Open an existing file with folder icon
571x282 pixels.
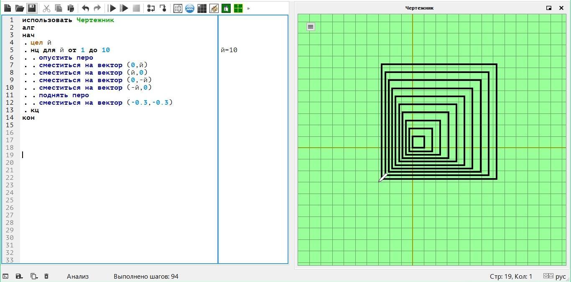coord(20,8)
